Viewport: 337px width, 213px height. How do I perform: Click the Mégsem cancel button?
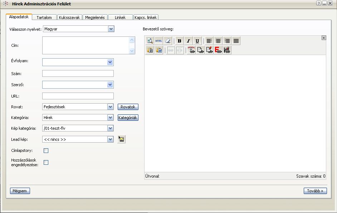coord(20,191)
